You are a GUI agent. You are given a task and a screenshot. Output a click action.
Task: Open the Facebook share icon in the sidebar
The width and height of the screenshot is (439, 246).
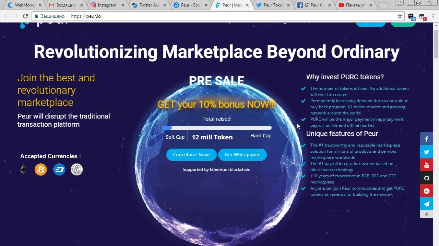(x=427, y=139)
